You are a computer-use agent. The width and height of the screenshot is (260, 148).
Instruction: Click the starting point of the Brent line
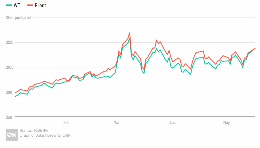(x=15, y=93)
